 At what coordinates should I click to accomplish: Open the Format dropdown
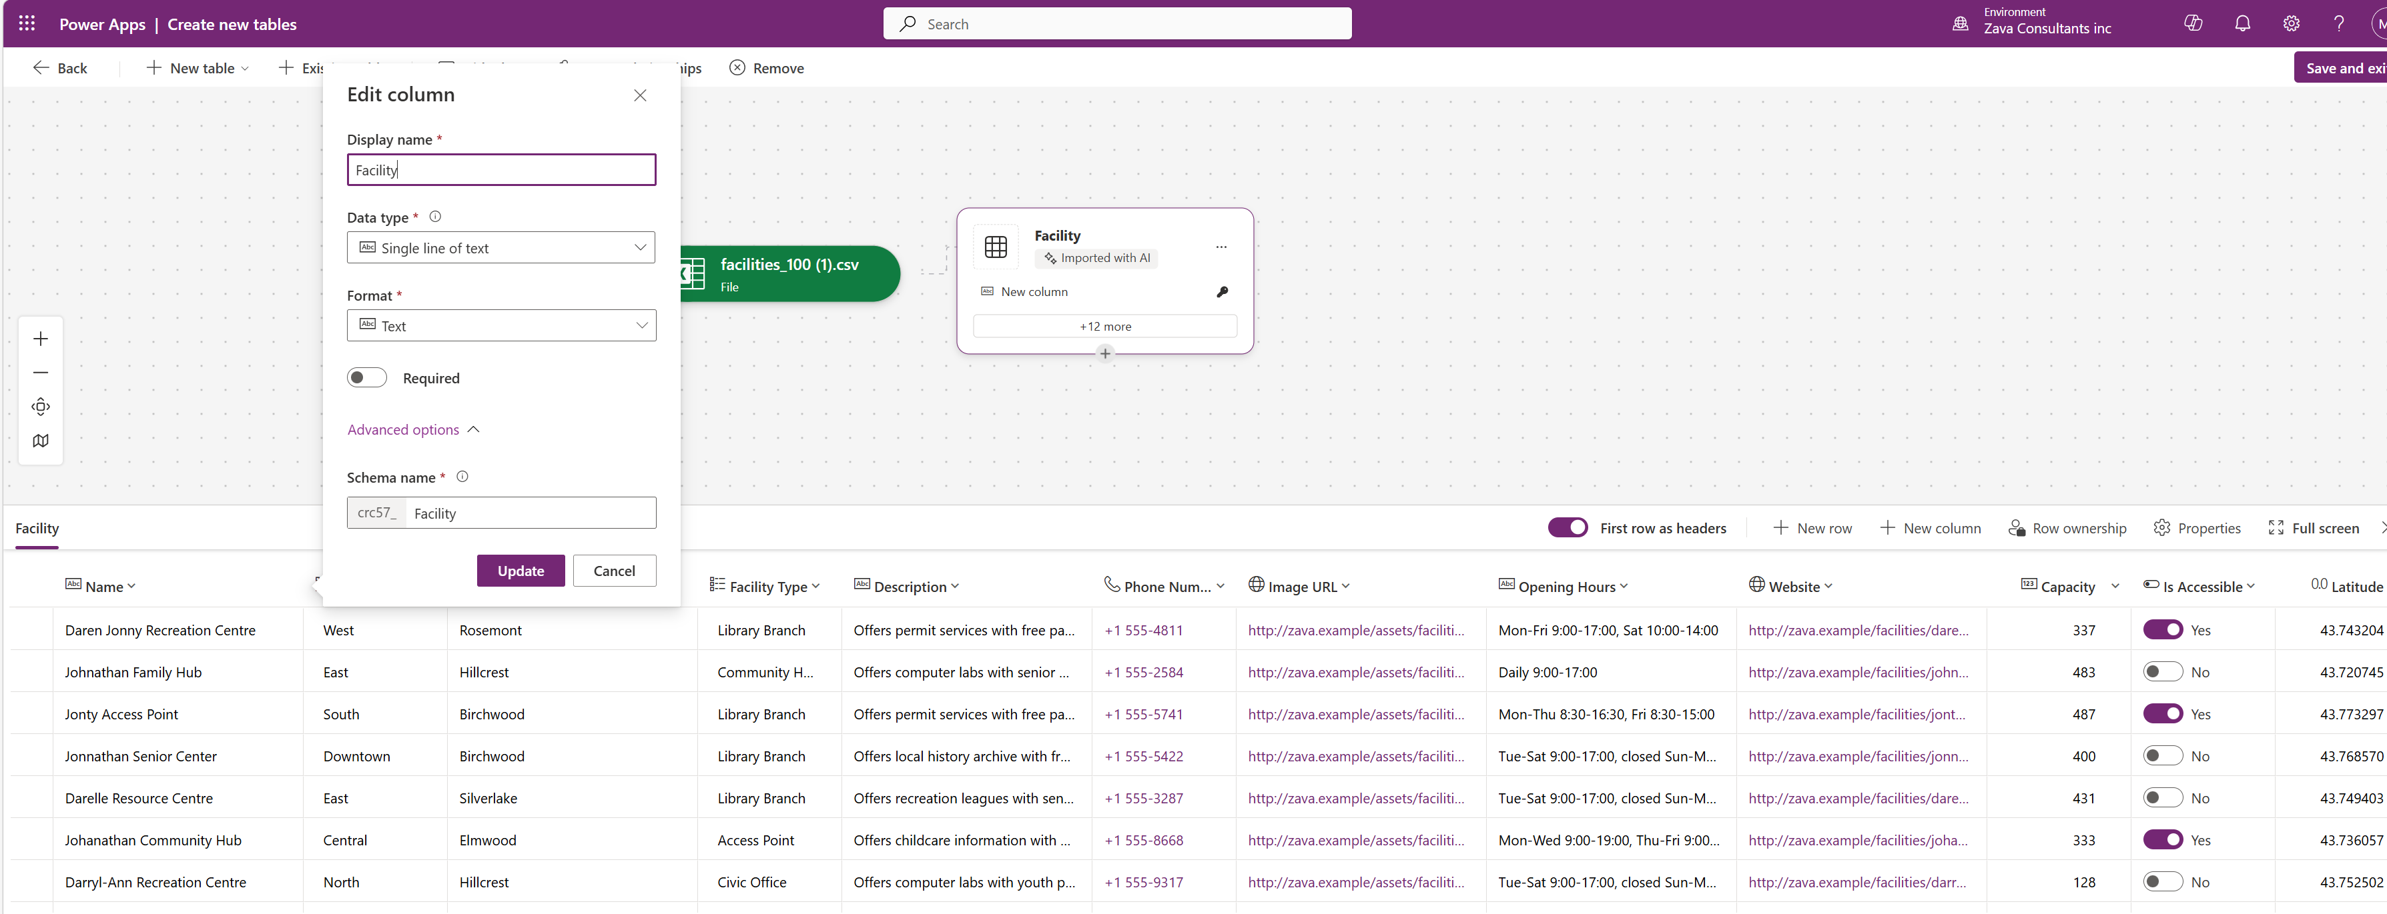[x=501, y=326]
